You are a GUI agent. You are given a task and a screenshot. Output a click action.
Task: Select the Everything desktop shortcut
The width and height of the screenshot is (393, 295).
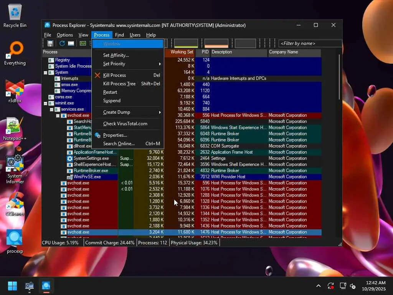click(15, 53)
